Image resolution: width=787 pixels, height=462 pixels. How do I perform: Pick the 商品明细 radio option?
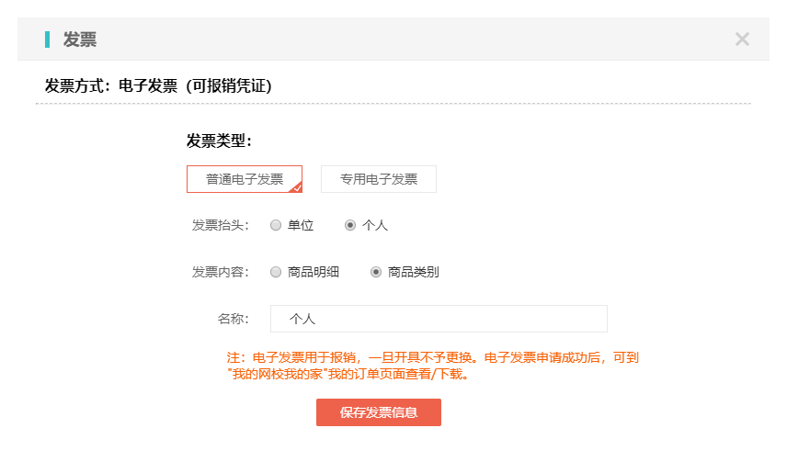click(x=276, y=272)
